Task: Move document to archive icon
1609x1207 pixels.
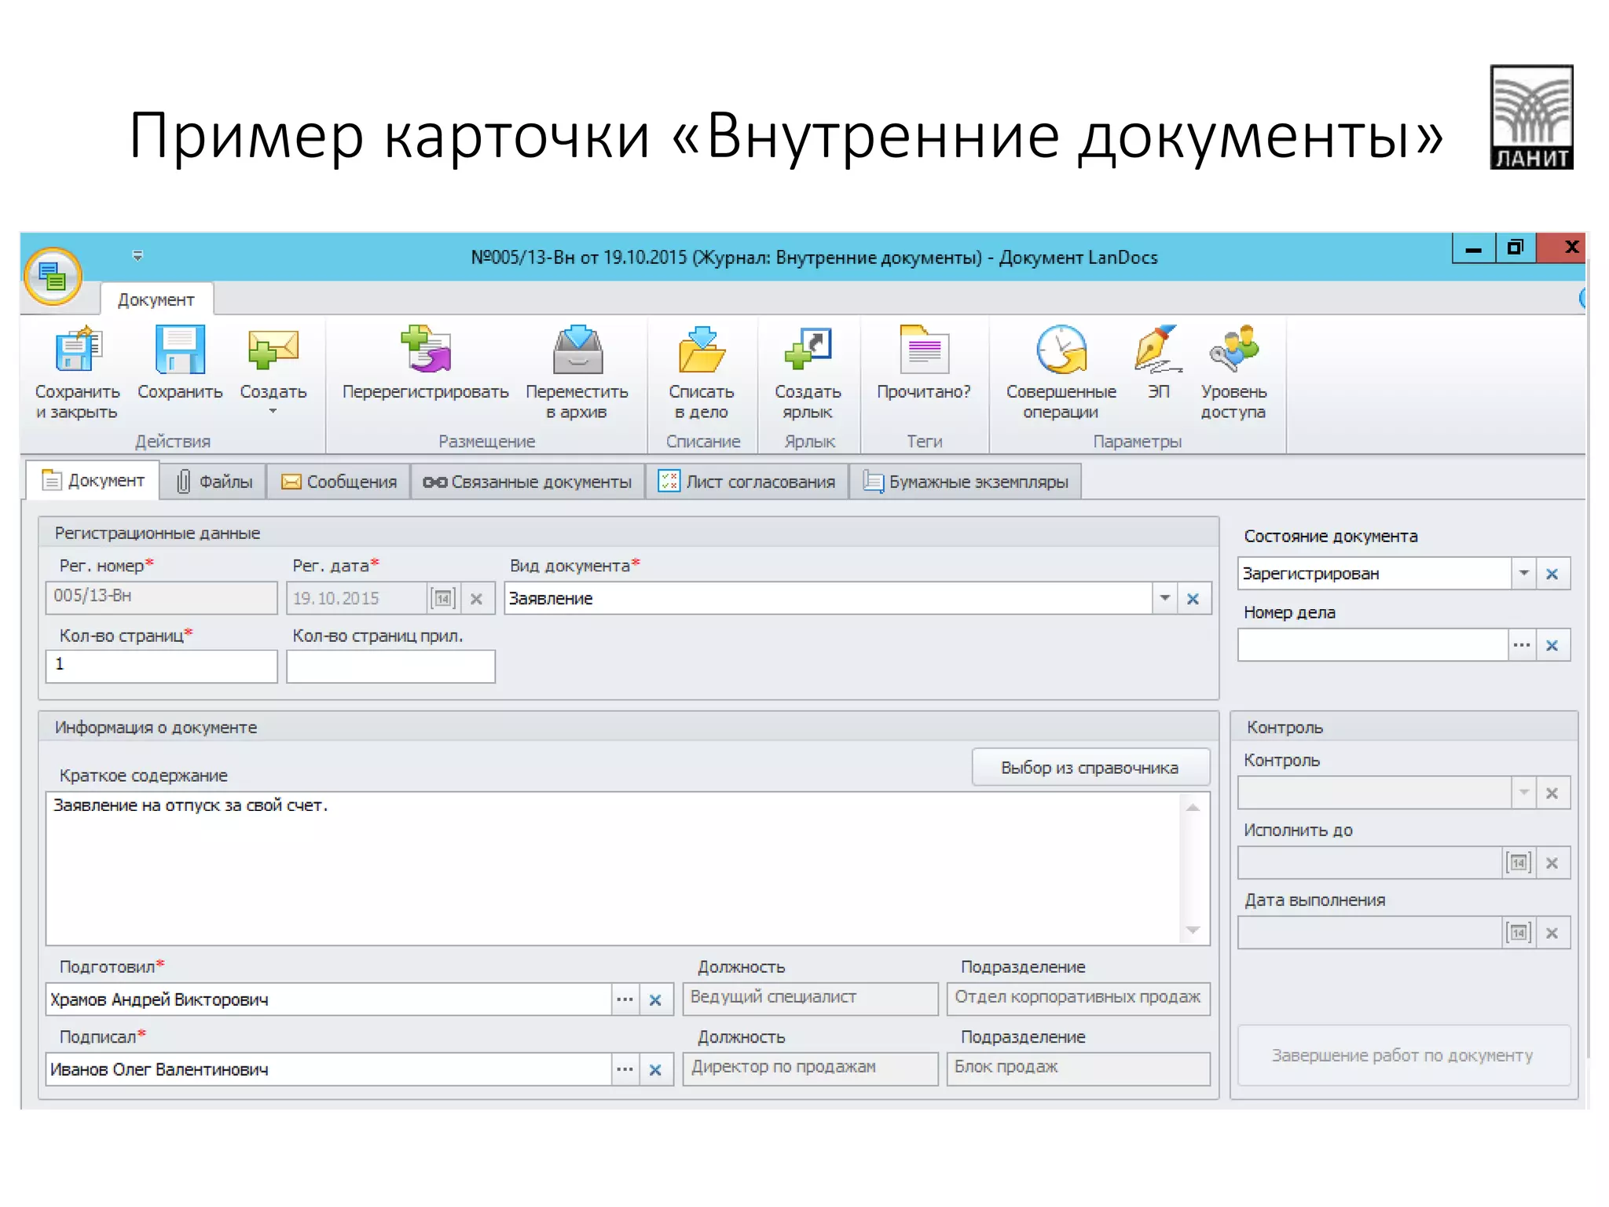Action: point(577,350)
